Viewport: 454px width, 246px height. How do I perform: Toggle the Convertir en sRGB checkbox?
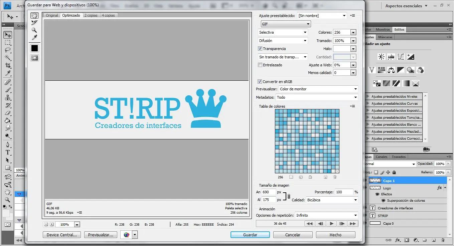pyautogui.click(x=260, y=82)
